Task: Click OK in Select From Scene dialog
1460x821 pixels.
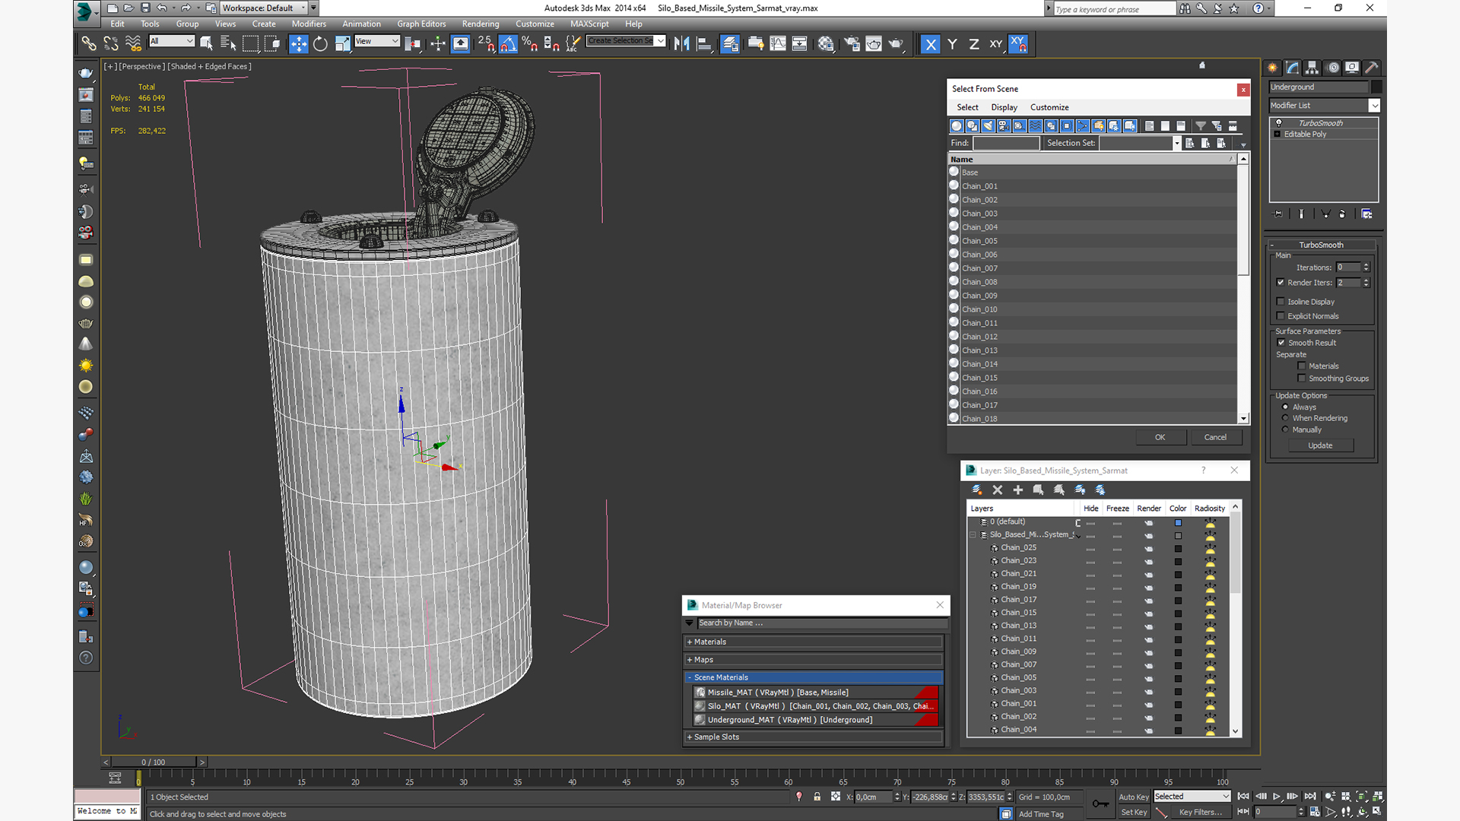Action: [1160, 437]
